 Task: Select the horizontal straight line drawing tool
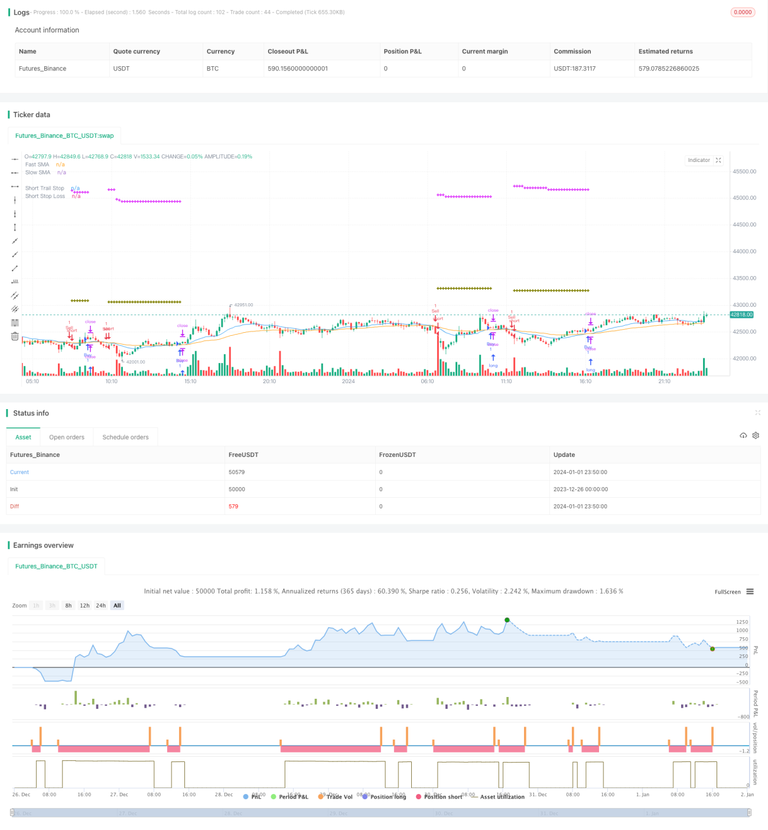coord(15,159)
